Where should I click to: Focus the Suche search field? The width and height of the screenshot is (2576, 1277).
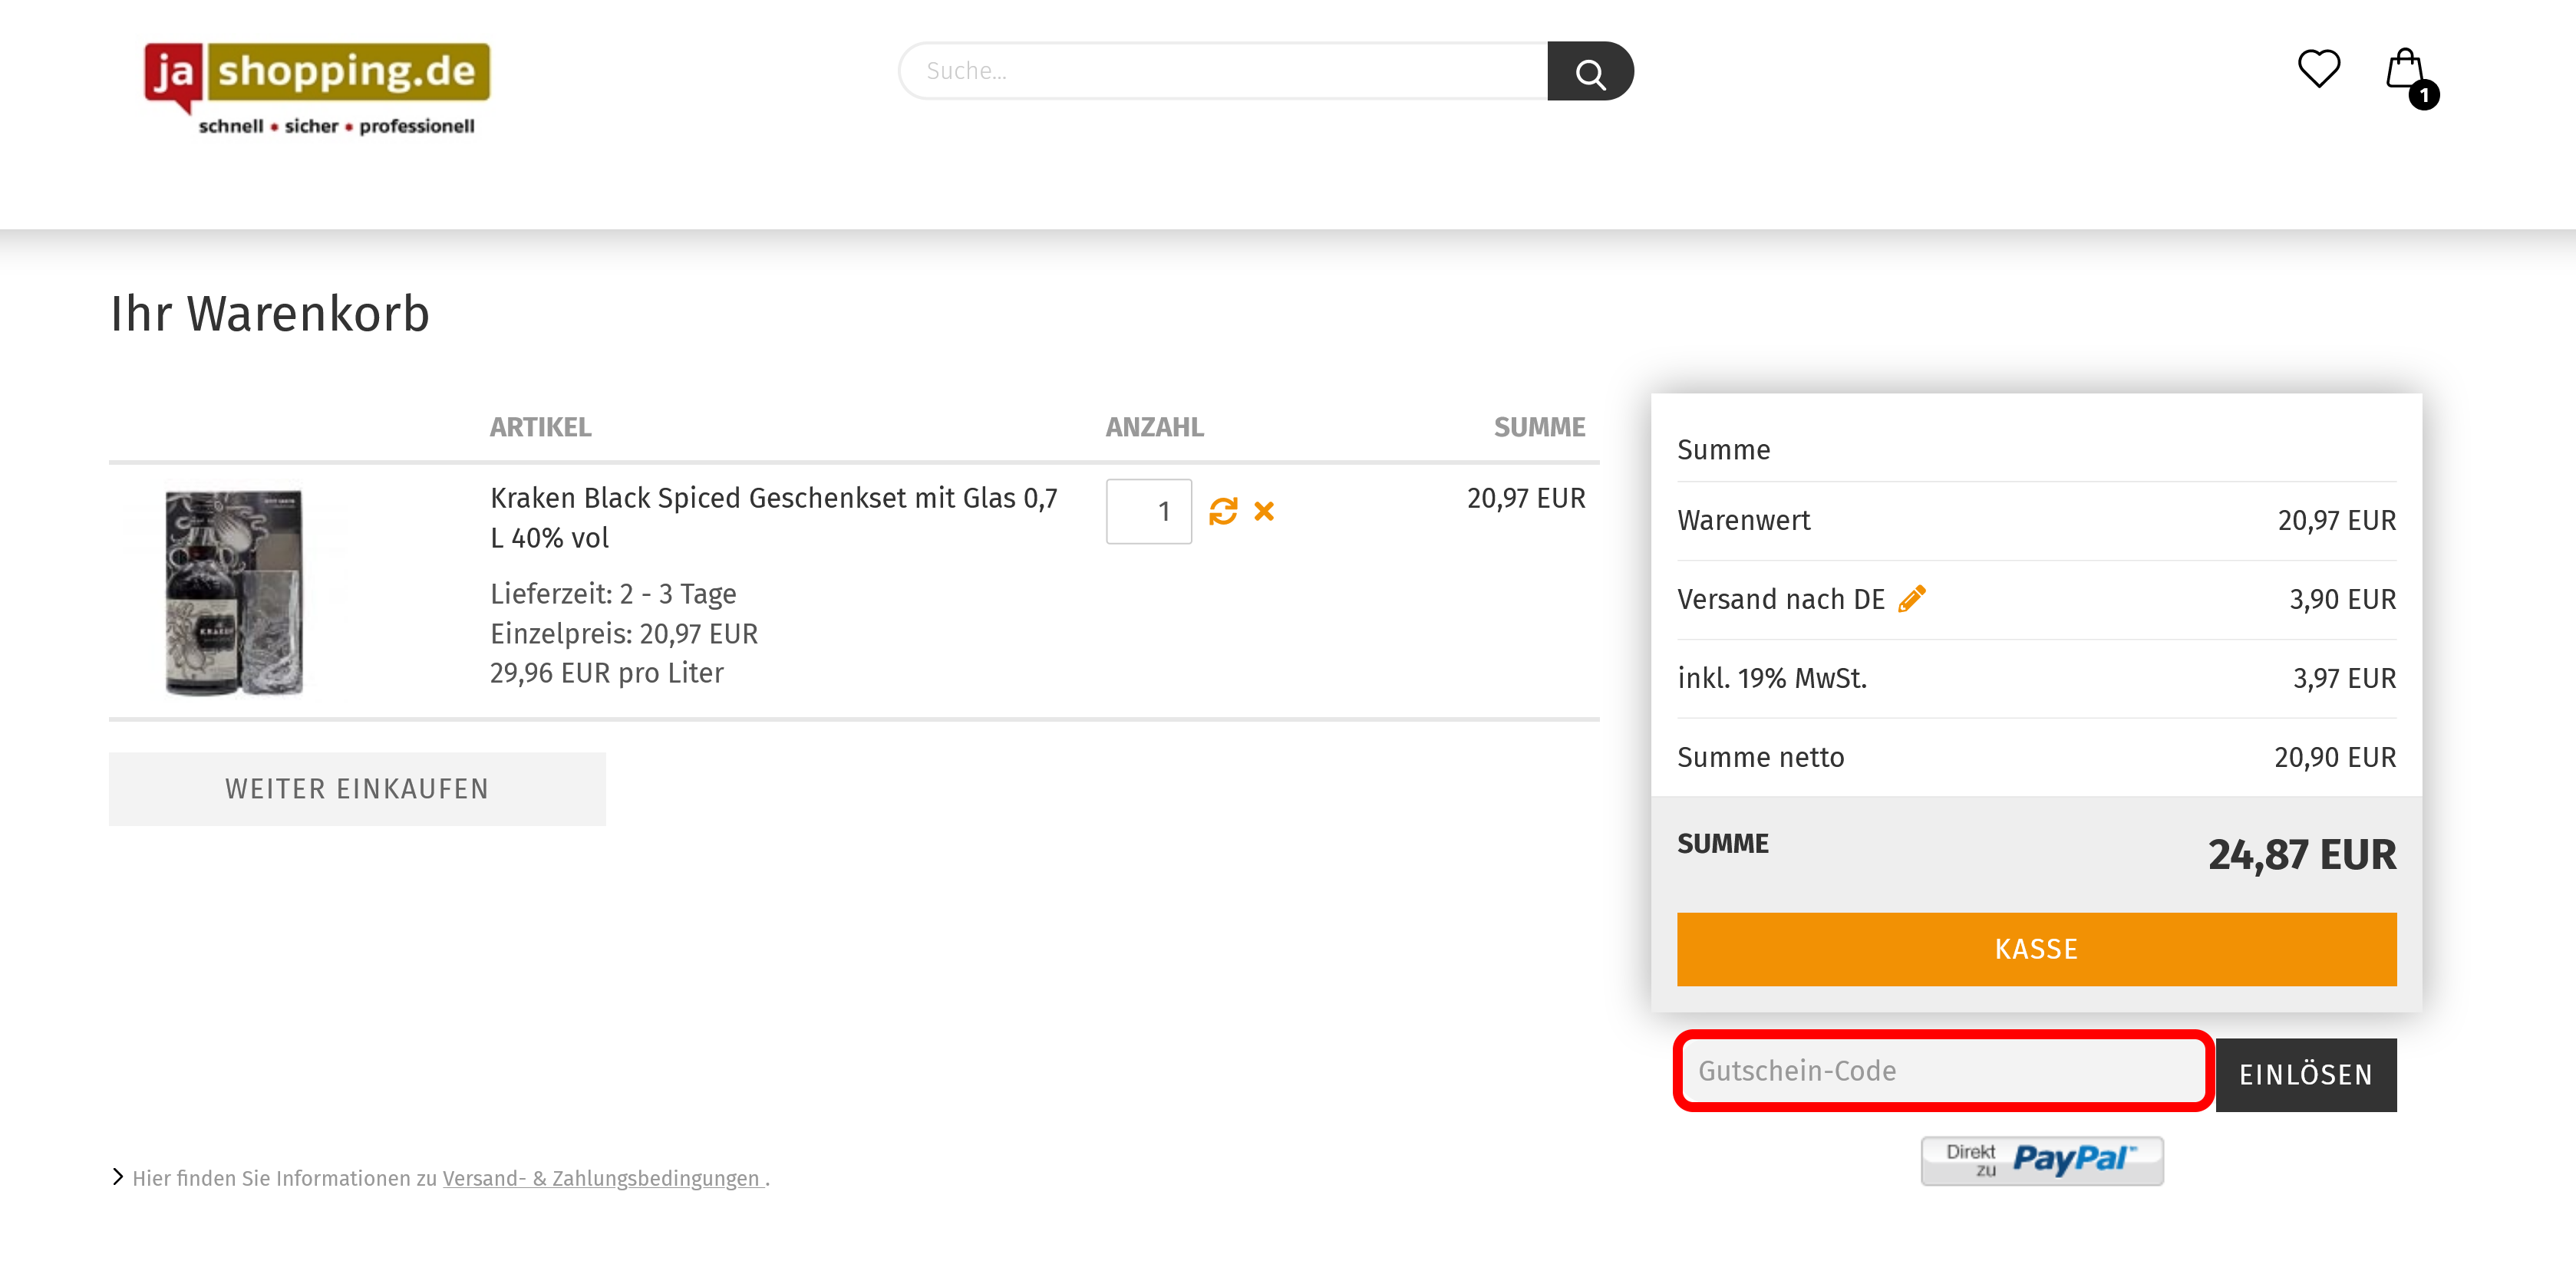[x=1222, y=71]
